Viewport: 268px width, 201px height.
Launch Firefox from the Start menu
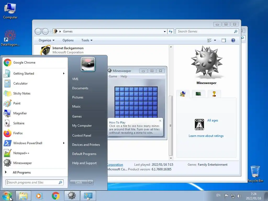tap(35, 133)
